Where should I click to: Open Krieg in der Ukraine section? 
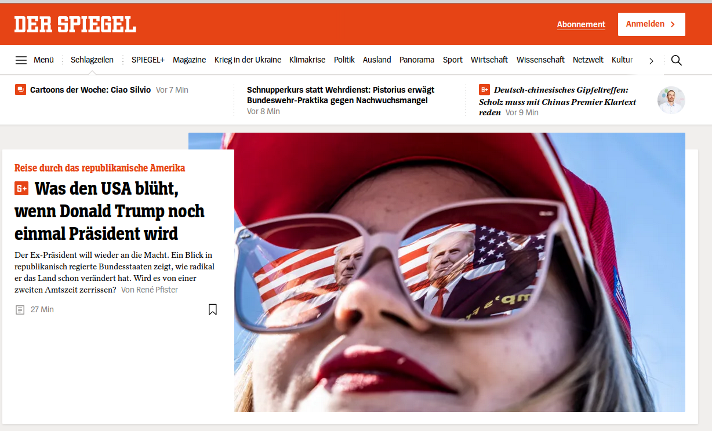[248, 60]
